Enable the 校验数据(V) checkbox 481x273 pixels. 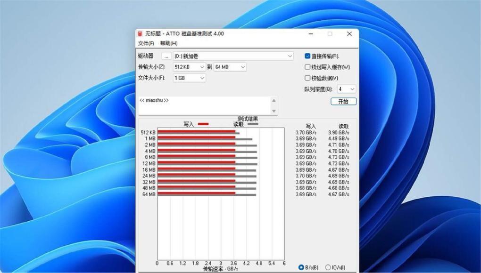pyautogui.click(x=307, y=78)
